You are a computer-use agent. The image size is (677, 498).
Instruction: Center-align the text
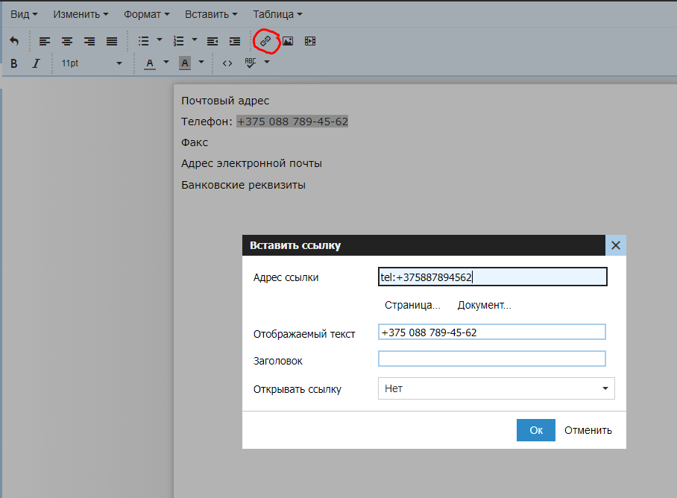(x=67, y=41)
